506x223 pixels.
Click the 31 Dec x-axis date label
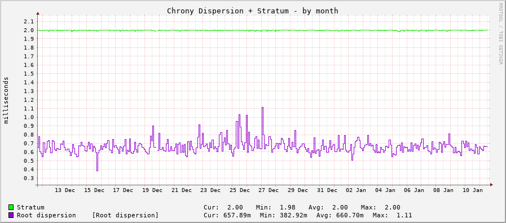coord(327,190)
